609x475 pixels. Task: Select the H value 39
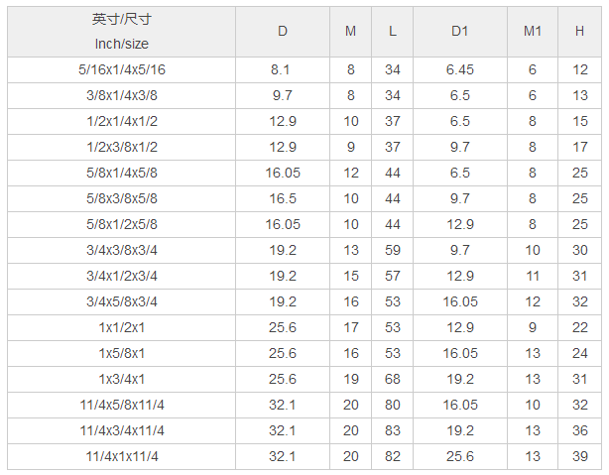tap(579, 456)
